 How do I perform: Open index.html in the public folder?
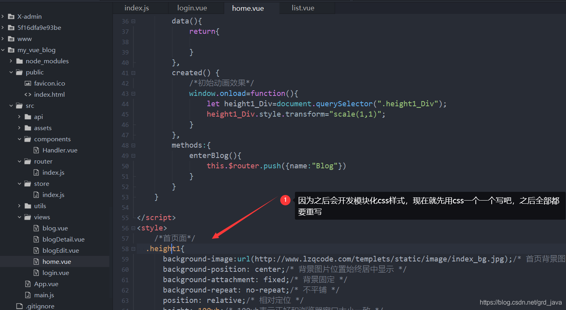tap(49, 95)
